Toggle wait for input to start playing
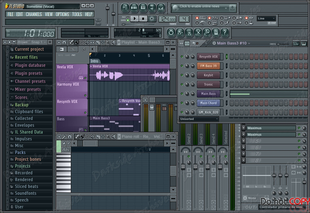This screenshot has height=213, width=310. tap(209, 23)
